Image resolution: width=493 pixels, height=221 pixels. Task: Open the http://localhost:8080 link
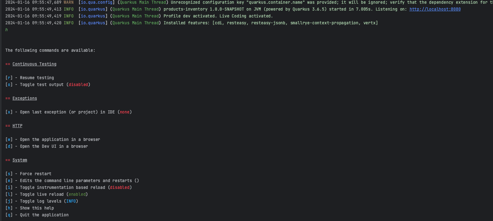pyautogui.click(x=435, y=9)
